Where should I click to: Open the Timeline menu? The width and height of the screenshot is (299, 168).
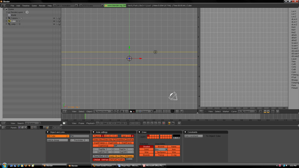pos(26,6)
